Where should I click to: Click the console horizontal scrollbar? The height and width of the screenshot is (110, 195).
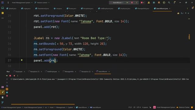[x=43, y=104]
